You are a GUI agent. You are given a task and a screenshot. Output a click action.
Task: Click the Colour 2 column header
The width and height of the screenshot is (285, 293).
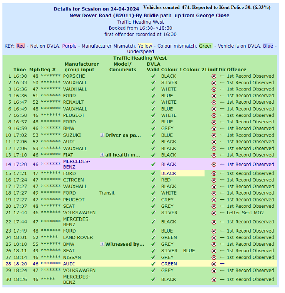pos(194,70)
